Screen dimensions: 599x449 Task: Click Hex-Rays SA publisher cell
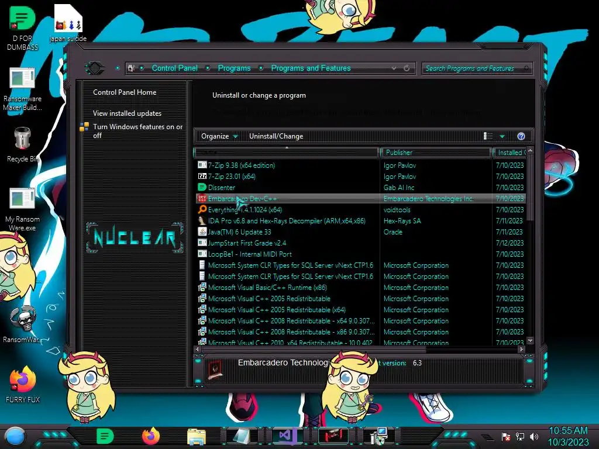(x=402, y=220)
